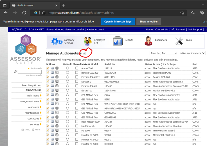The height and width of the screenshot is (146, 207).
Task: Open the Employee List icon
Action: 88,41
